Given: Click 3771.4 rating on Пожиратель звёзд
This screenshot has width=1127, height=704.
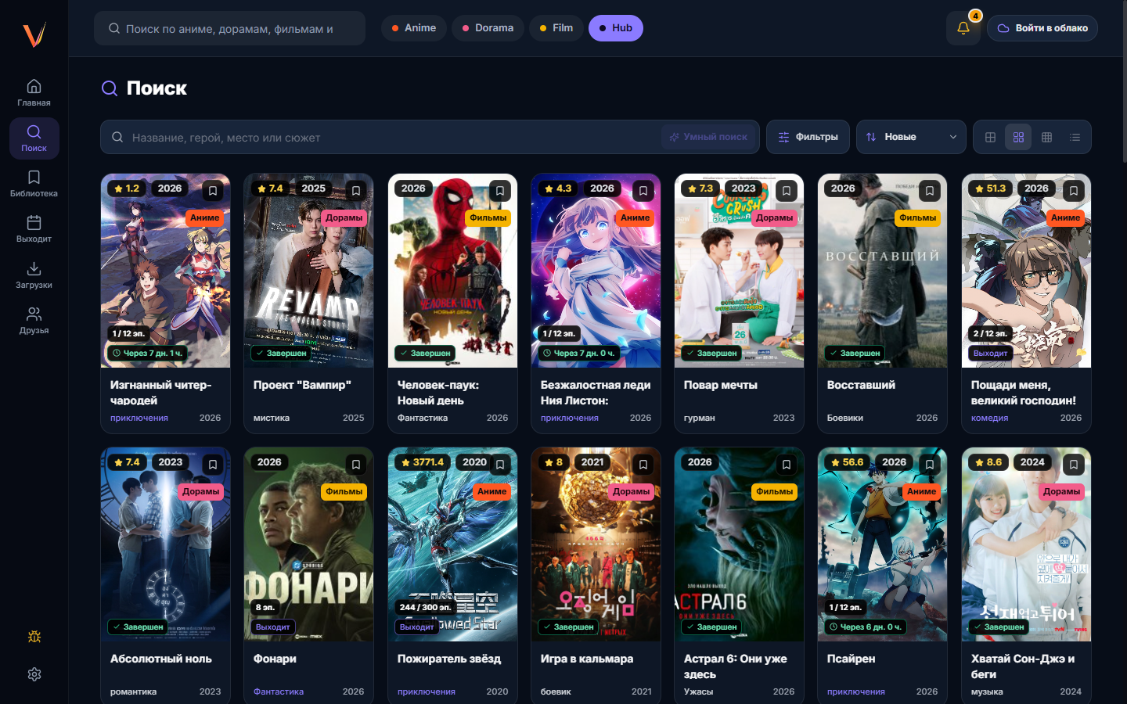Looking at the screenshot, I should pyautogui.click(x=422, y=462).
